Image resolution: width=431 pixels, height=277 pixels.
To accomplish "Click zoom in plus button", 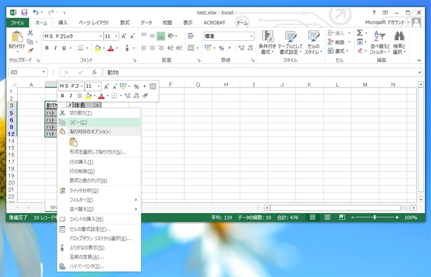I will pyautogui.click(x=397, y=217).
